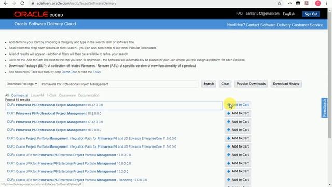Select the Commercial filter tab
Viewport: 332px width, 187px height.
pos(20,95)
